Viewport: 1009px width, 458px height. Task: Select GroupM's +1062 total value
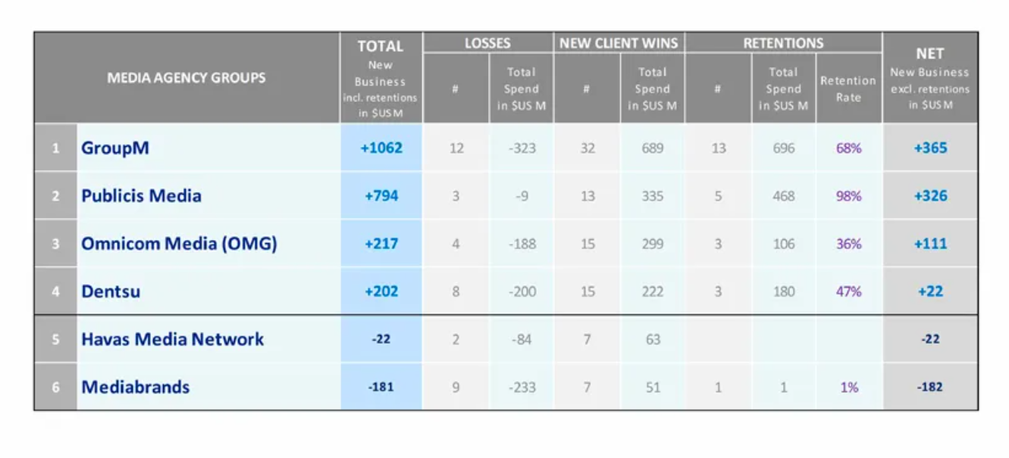coord(381,148)
